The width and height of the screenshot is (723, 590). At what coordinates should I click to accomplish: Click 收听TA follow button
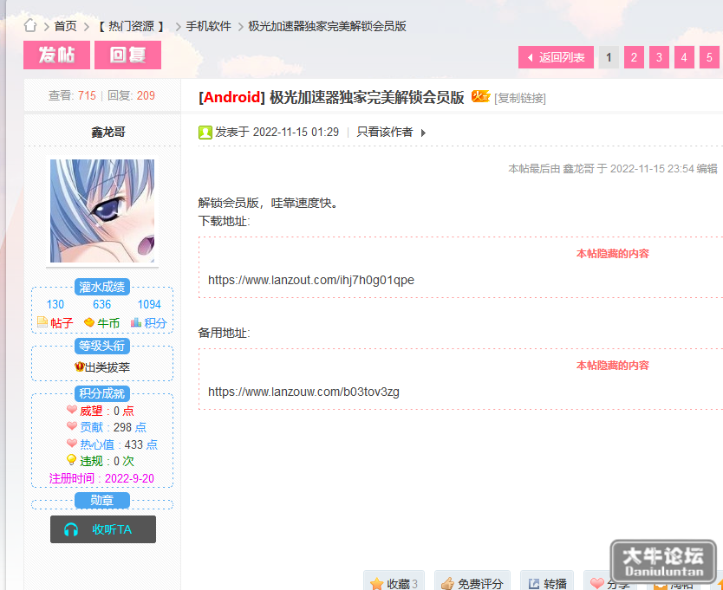(103, 529)
